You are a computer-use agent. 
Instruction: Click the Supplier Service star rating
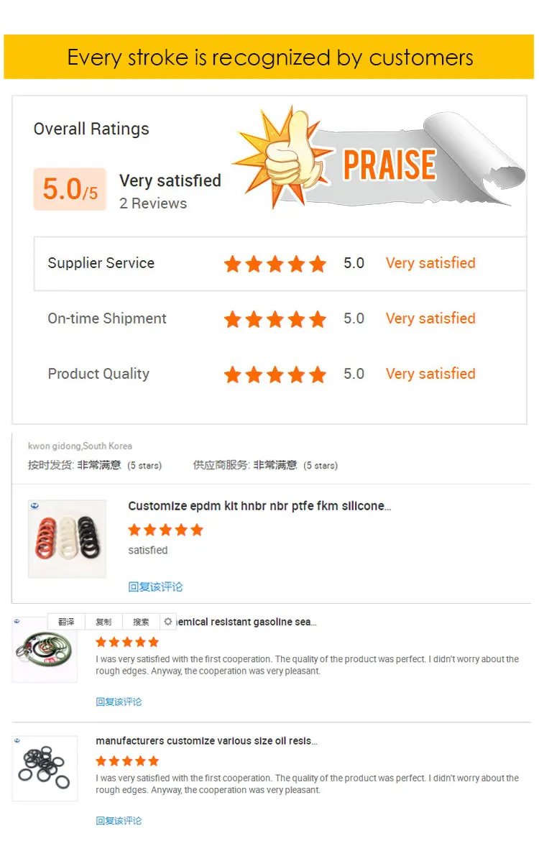point(275,264)
